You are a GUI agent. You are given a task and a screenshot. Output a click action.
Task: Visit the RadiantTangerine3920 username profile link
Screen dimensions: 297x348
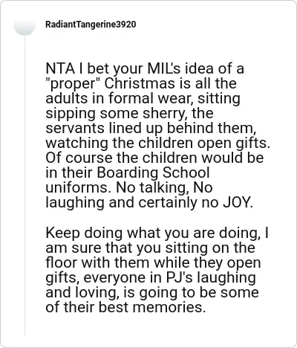[91, 25]
